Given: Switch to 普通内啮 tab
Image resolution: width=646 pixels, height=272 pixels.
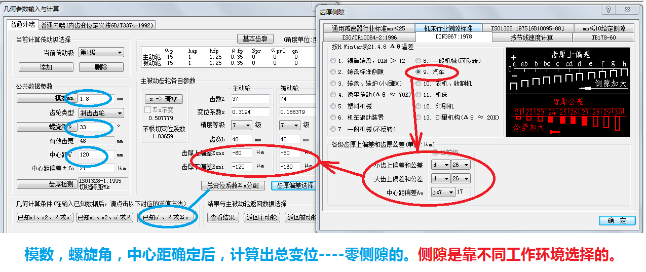Looking at the screenshot, I should [97, 25].
